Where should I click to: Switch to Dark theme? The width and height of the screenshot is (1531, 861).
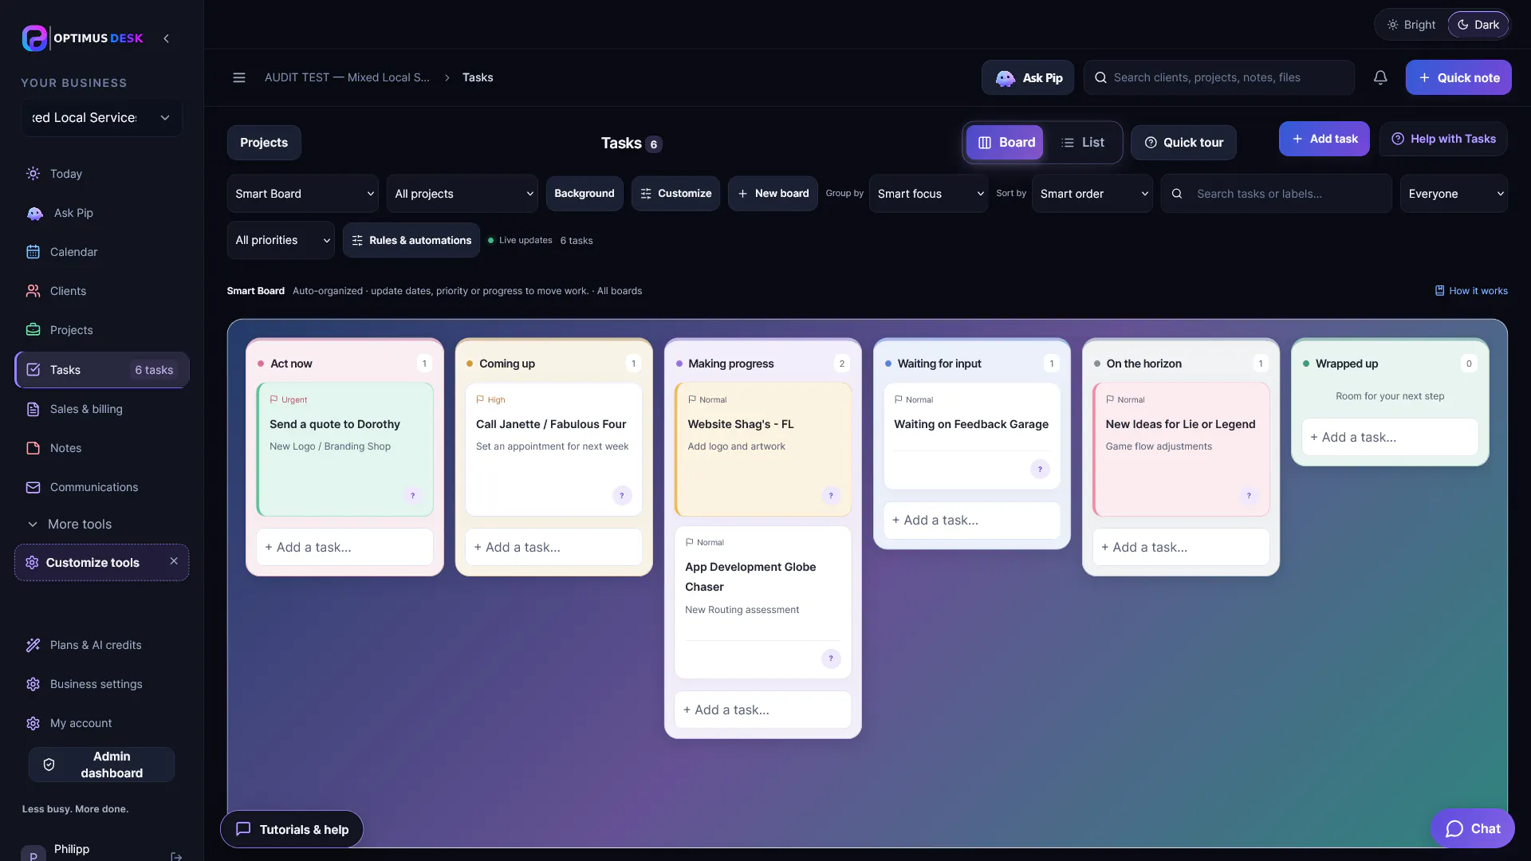point(1478,25)
